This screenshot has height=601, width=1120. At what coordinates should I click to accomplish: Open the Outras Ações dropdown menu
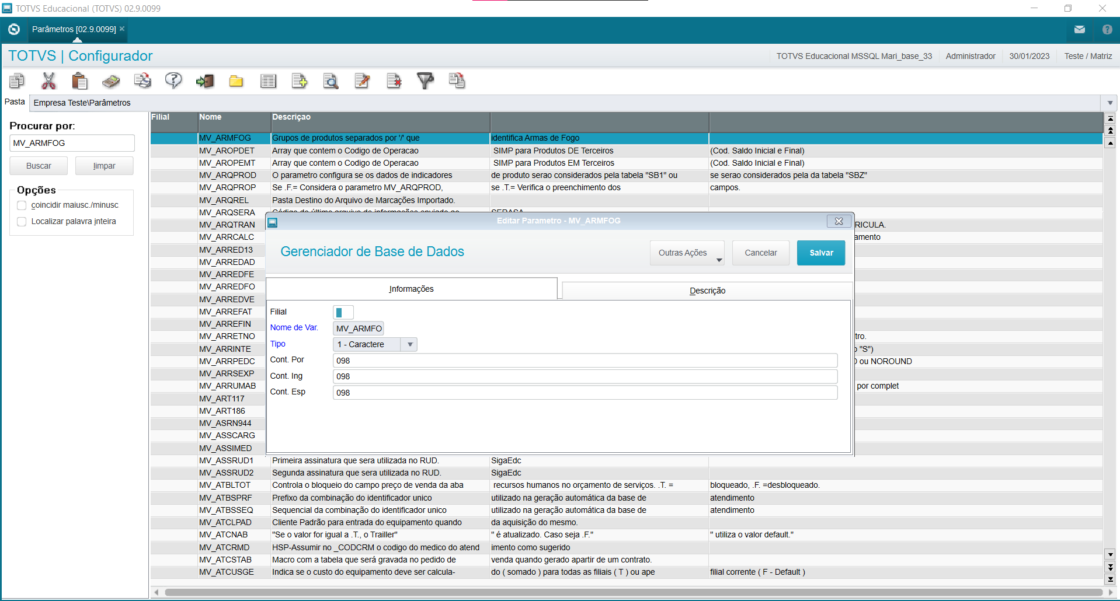point(687,253)
